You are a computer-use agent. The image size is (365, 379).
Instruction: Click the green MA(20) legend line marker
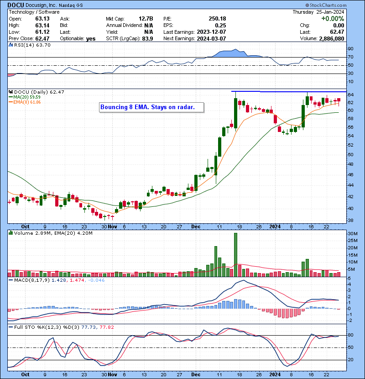tap(10, 97)
